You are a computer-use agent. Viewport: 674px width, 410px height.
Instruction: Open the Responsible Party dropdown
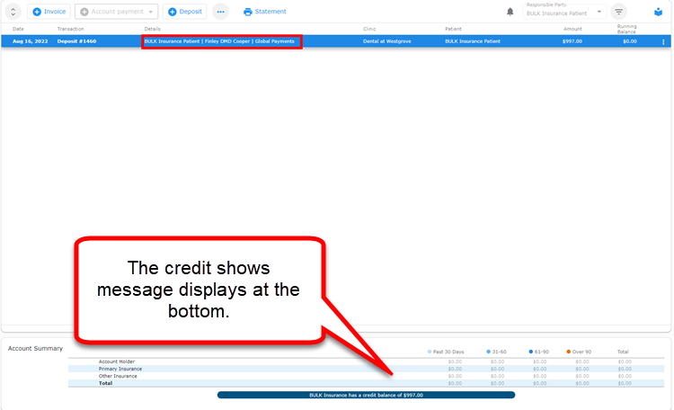click(x=564, y=12)
